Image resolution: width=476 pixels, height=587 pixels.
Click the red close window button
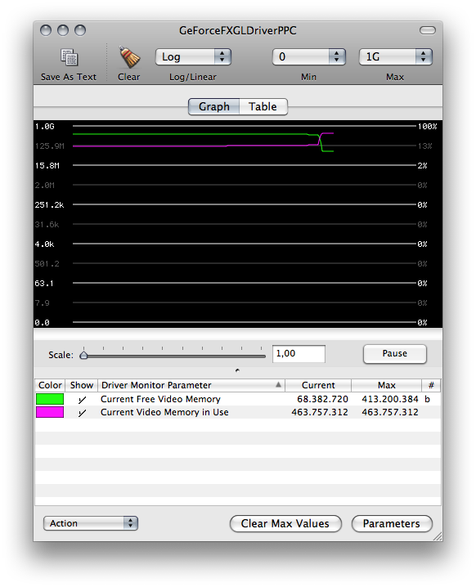46,30
